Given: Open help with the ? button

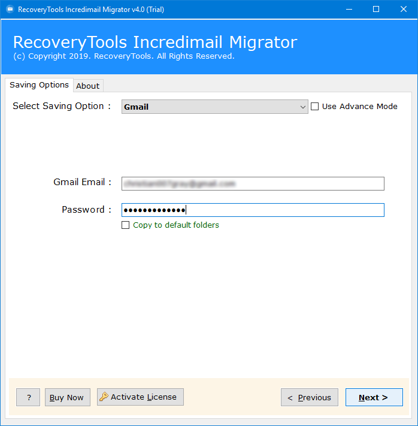Looking at the screenshot, I should 28,397.
